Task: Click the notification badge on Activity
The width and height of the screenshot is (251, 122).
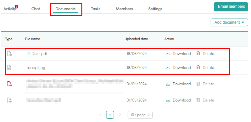Action: click(16, 7)
